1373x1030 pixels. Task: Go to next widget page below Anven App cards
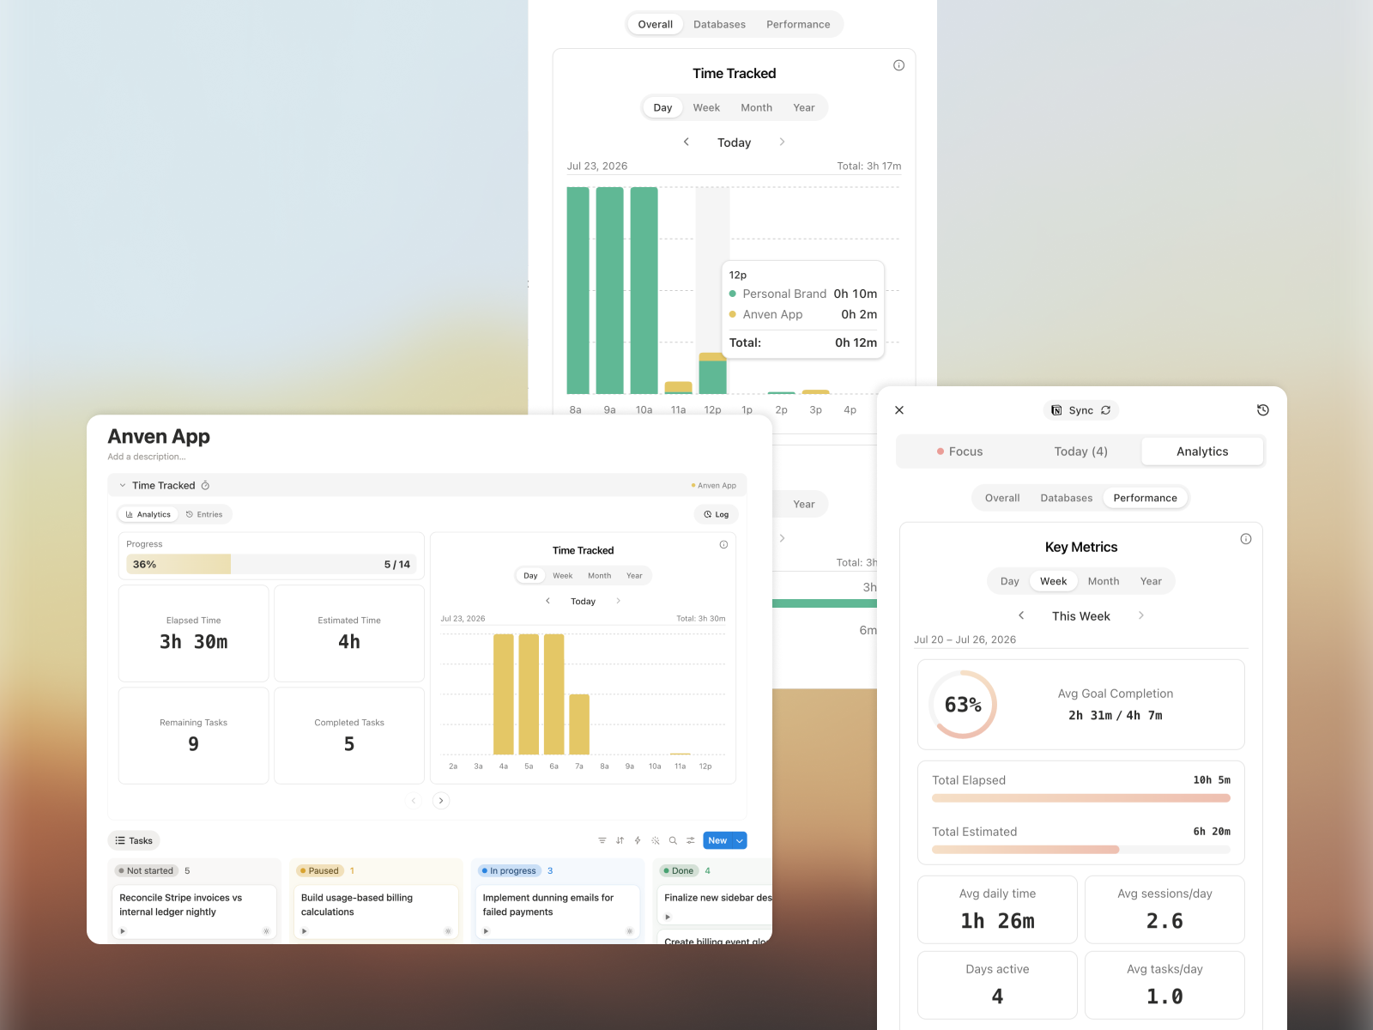point(441,801)
